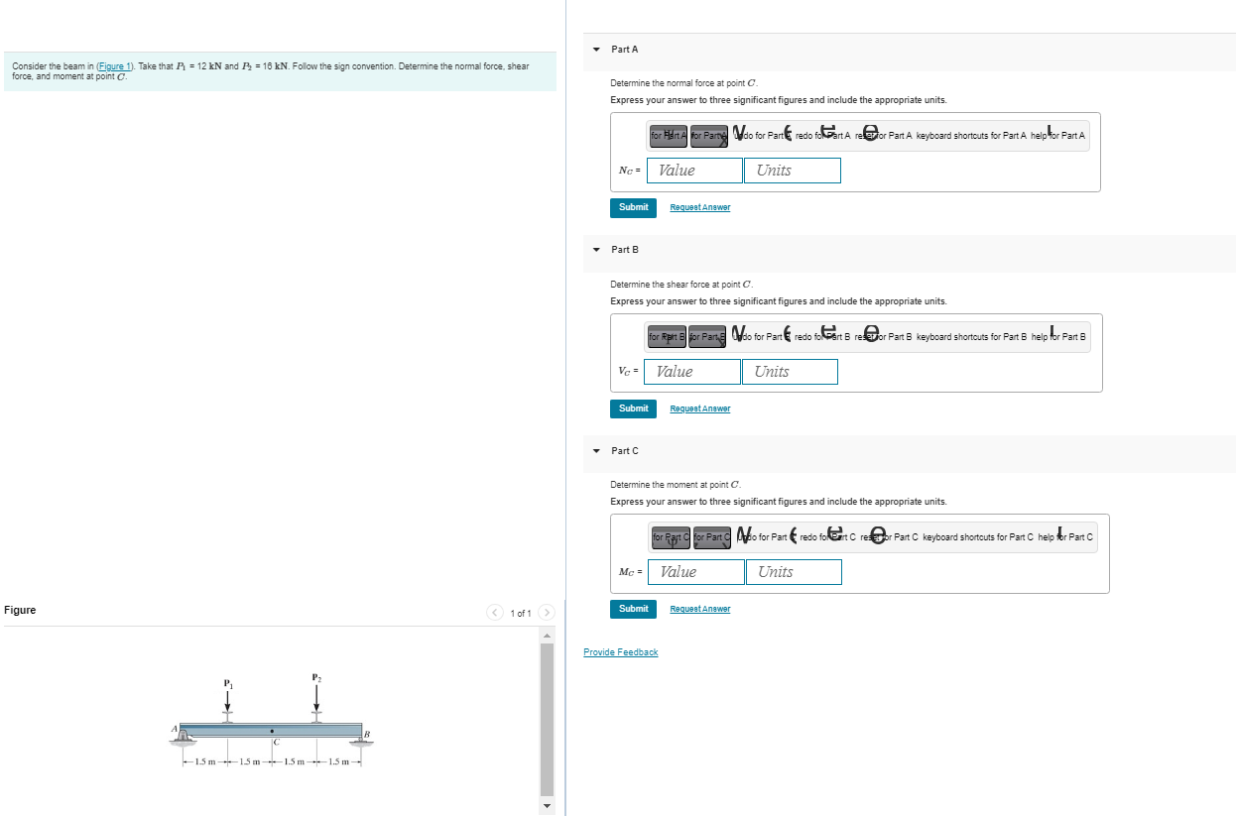Click the figure panel scrollbar thumb

(x=546, y=719)
